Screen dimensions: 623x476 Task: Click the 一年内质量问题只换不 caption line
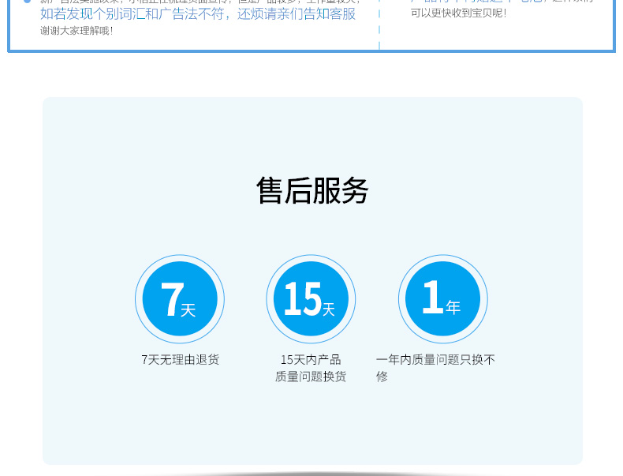[435, 360]
